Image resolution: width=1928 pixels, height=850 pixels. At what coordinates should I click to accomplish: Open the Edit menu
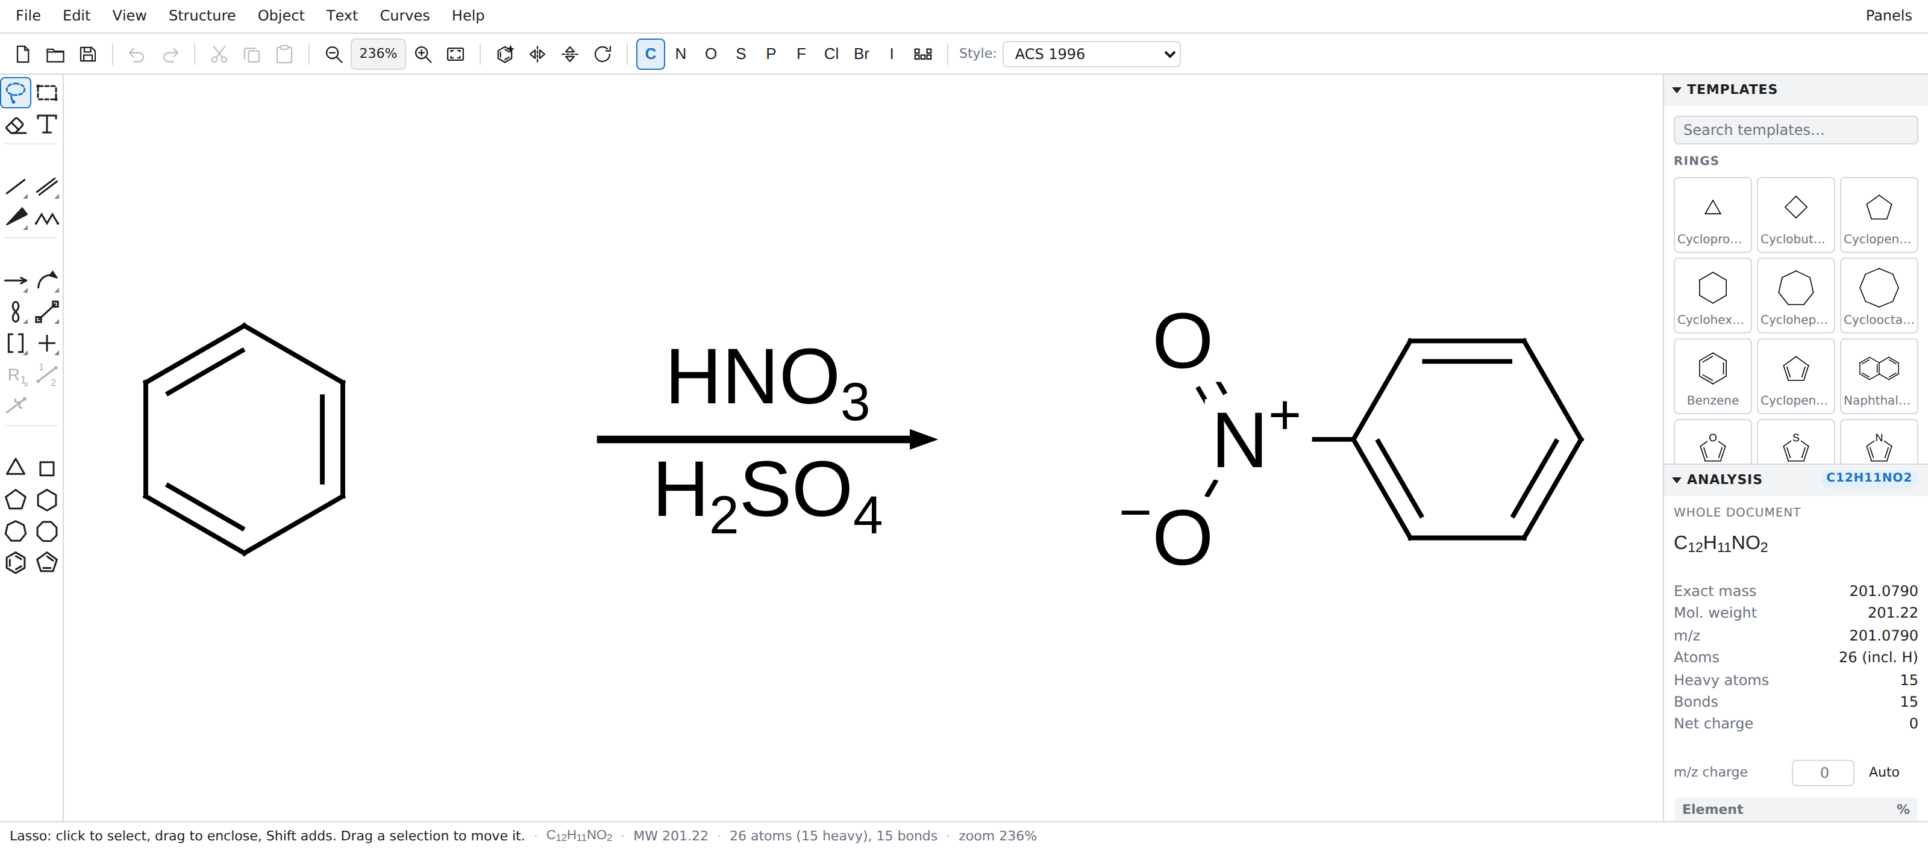(77, 16)
